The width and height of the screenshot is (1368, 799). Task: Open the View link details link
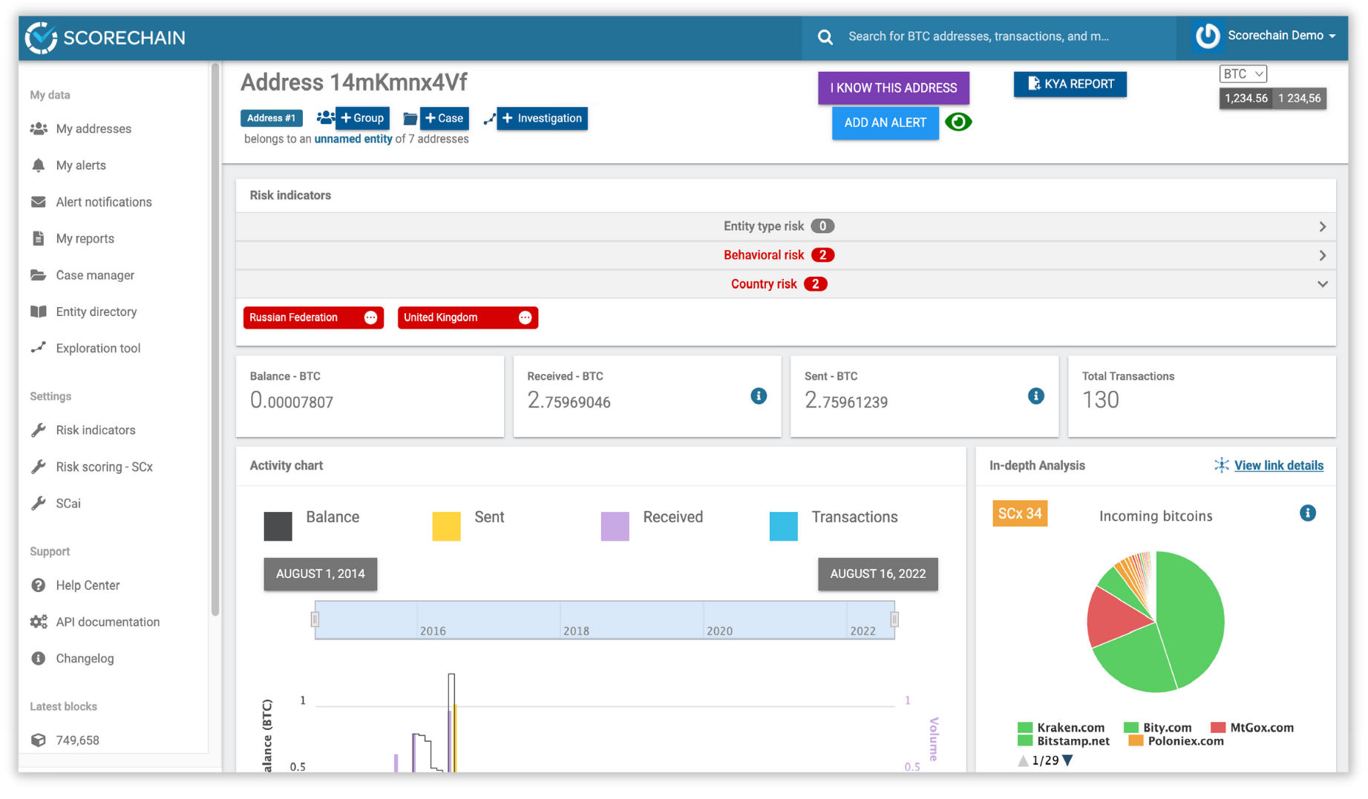tap(1278, 465)
